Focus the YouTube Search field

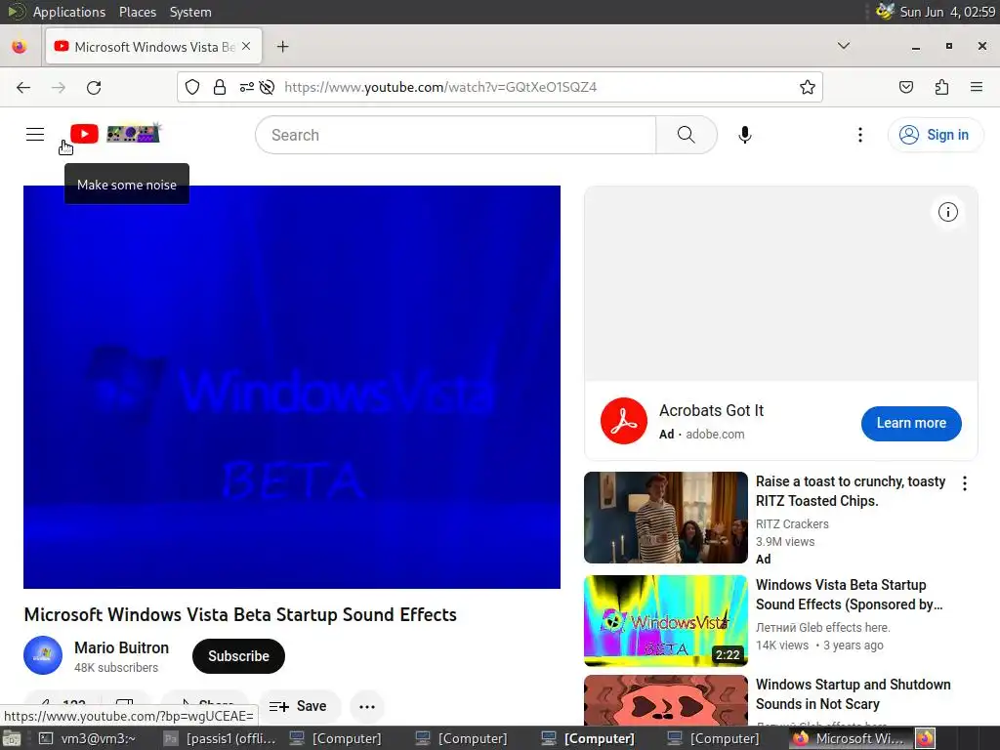click(x=455, y=135)
